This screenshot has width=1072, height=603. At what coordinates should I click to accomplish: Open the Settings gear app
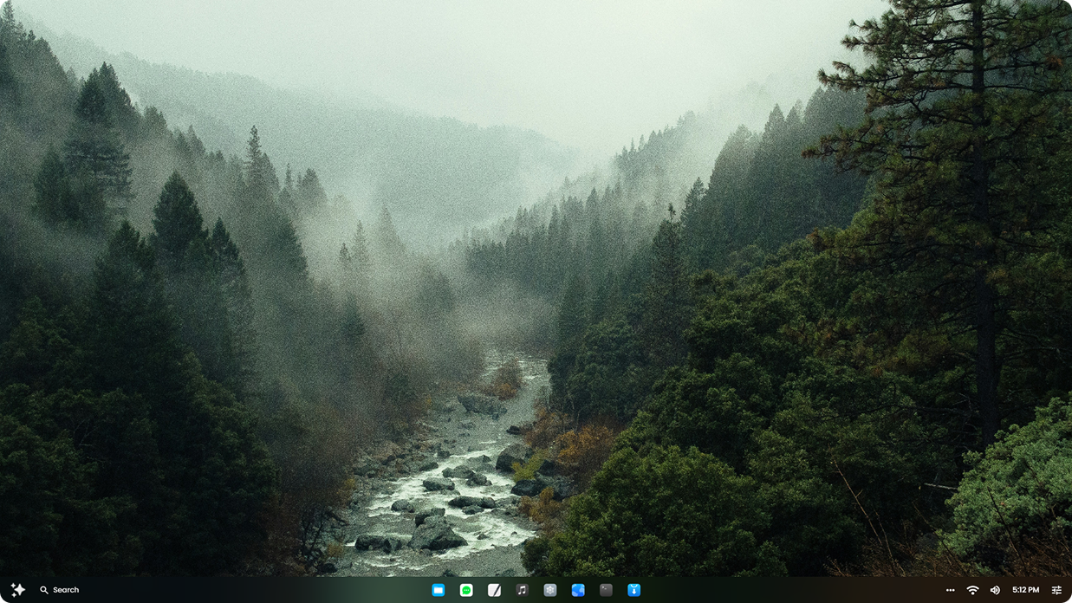coord(550,590)
